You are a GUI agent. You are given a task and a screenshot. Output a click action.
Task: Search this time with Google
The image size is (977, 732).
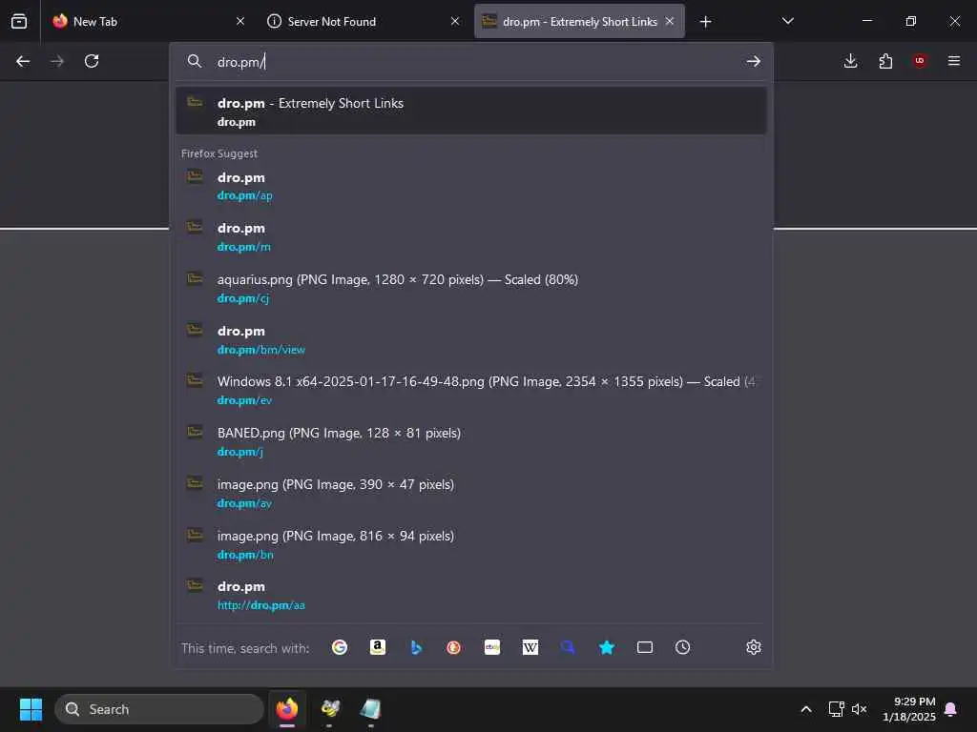point(340,647)
